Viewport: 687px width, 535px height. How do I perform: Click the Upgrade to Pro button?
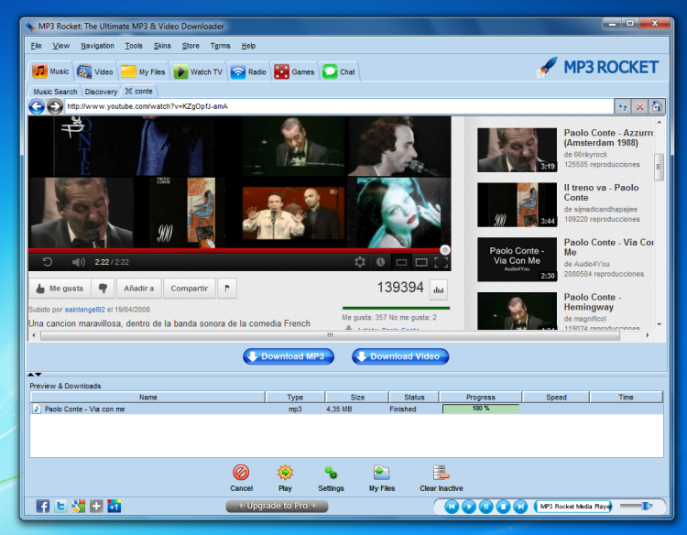pos(277,506)
